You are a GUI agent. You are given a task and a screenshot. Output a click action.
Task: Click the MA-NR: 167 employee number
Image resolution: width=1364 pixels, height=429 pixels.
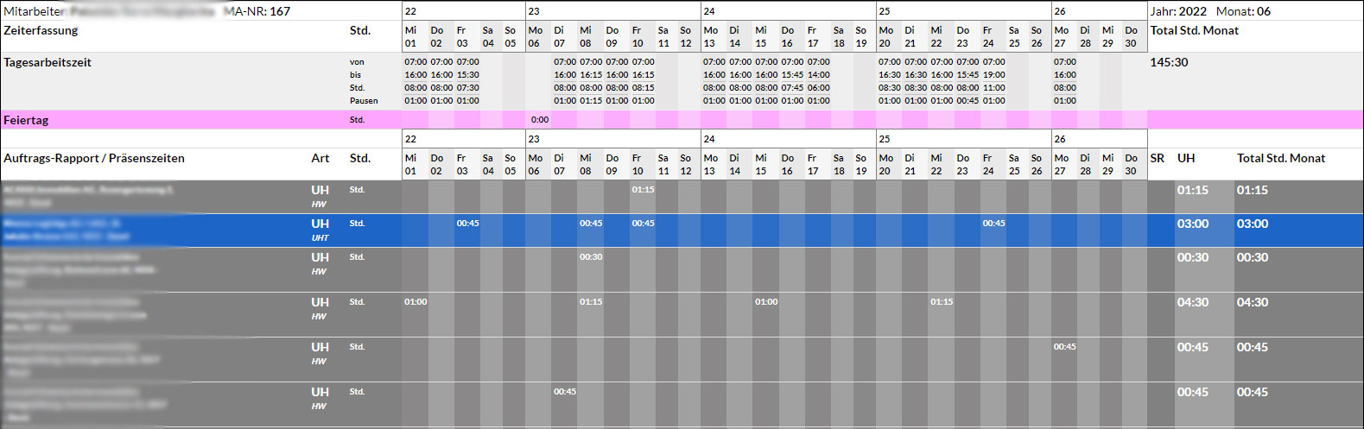[x=257, y=11]
